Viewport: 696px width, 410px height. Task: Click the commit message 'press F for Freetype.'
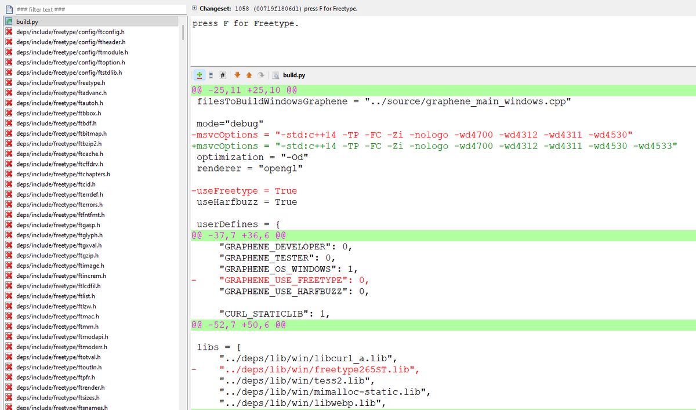pyautogui.click(x=245, y=24)
